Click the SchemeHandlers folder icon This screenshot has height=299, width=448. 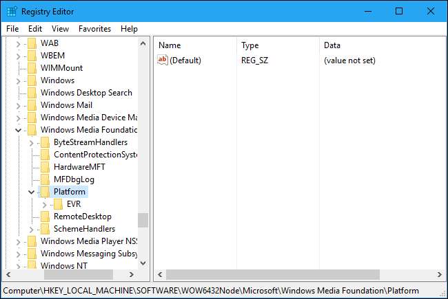[45, 229]
